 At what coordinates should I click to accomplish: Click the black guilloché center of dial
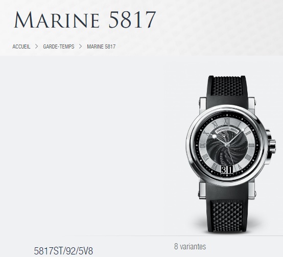click(x=227, y=146)
